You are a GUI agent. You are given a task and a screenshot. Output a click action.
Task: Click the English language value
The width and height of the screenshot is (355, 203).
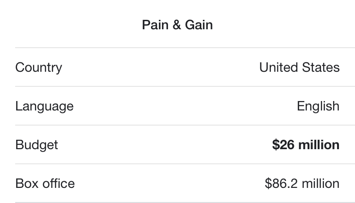click(318, 106)
